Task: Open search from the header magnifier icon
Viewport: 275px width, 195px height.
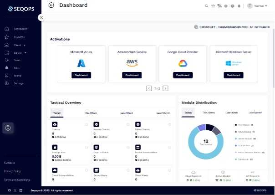Action: click(207, 6)
